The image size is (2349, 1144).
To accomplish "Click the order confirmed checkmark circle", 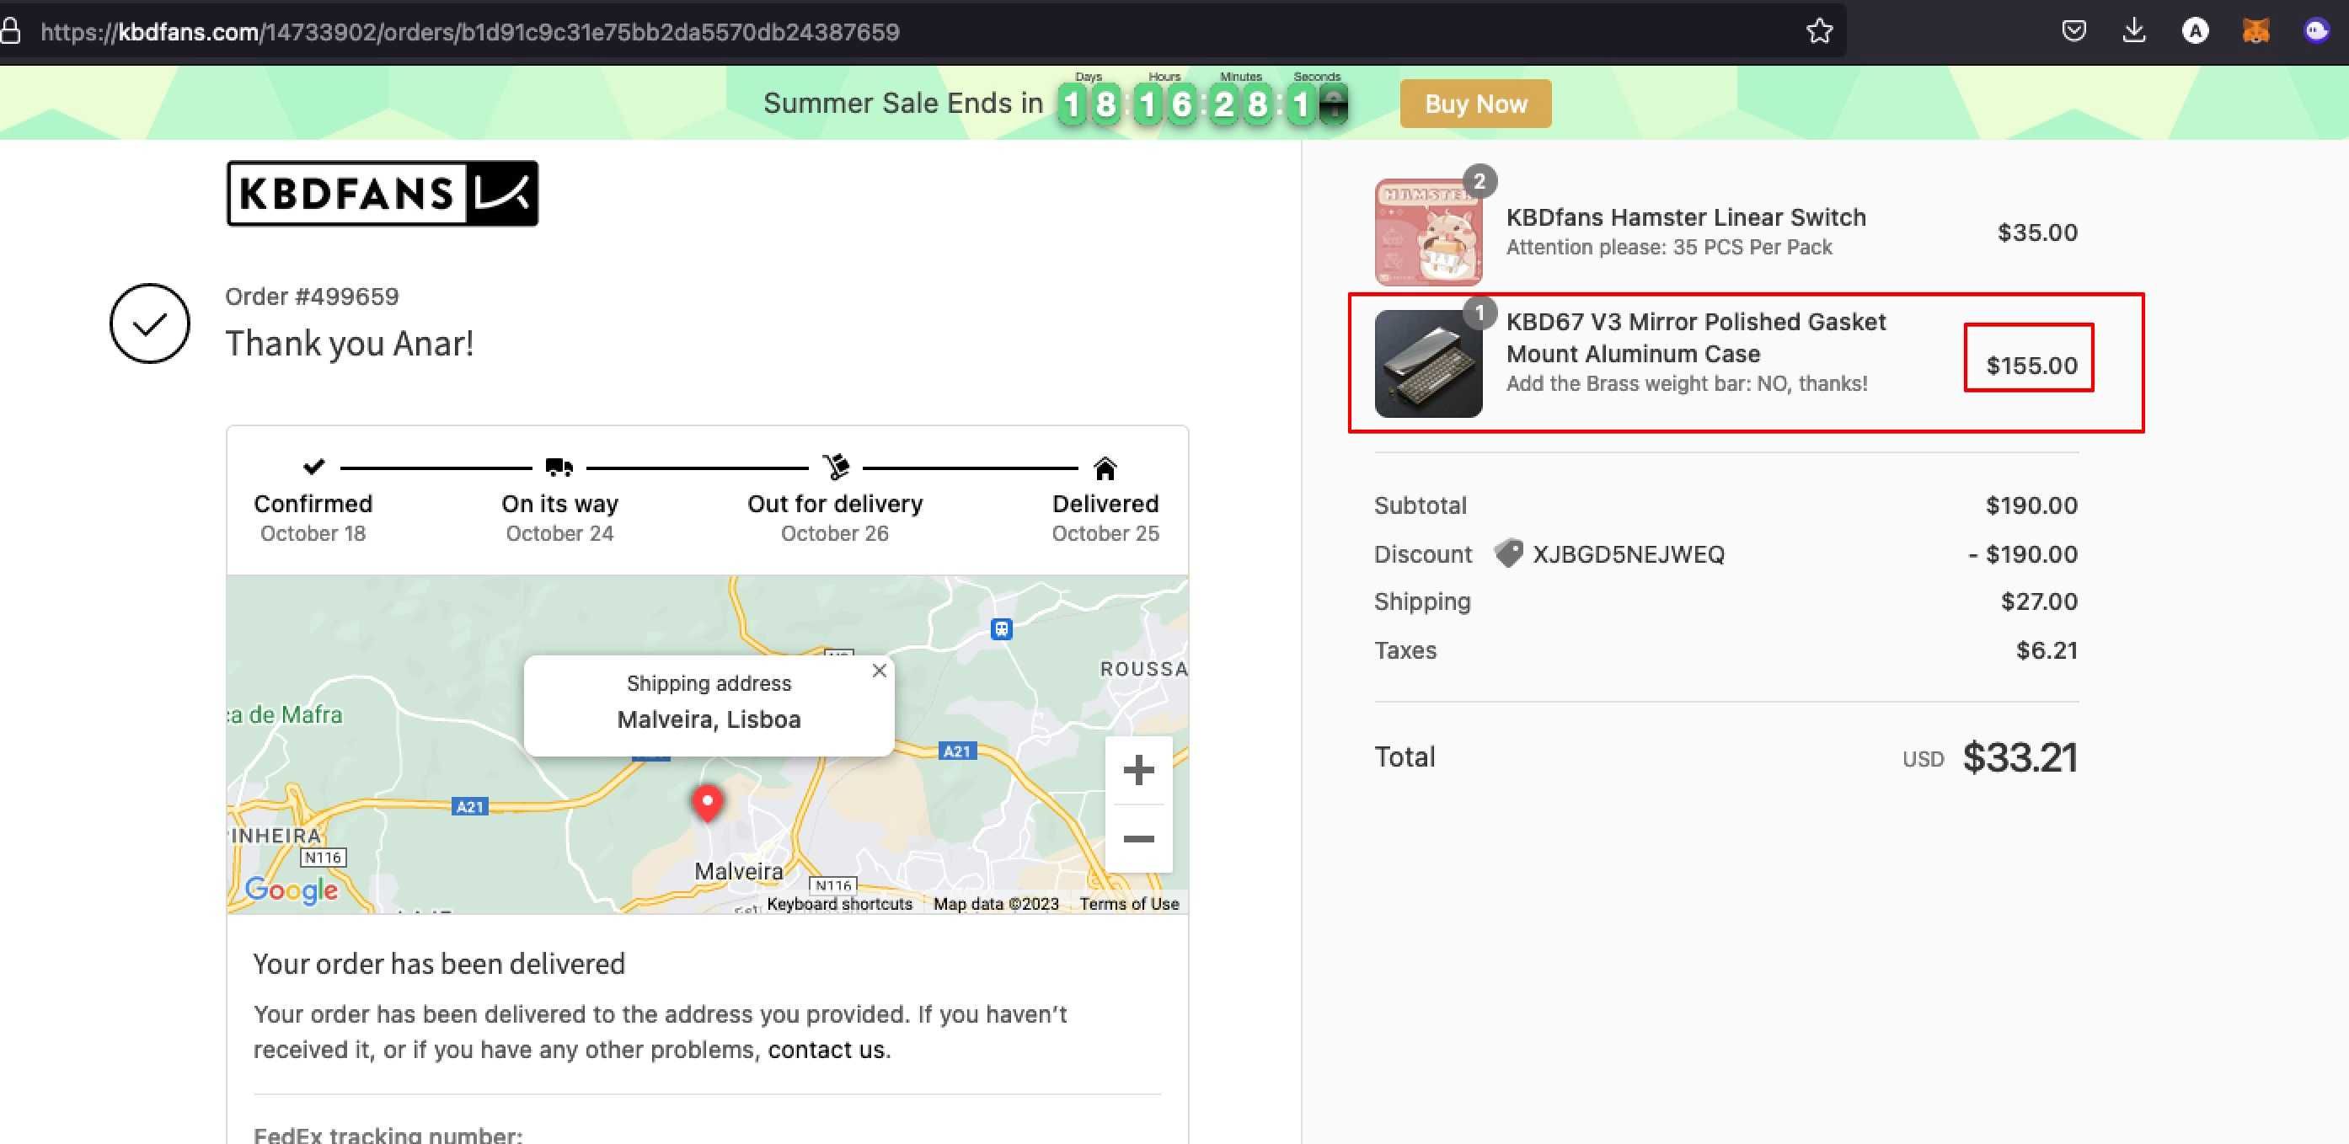I will coord(149,323).
